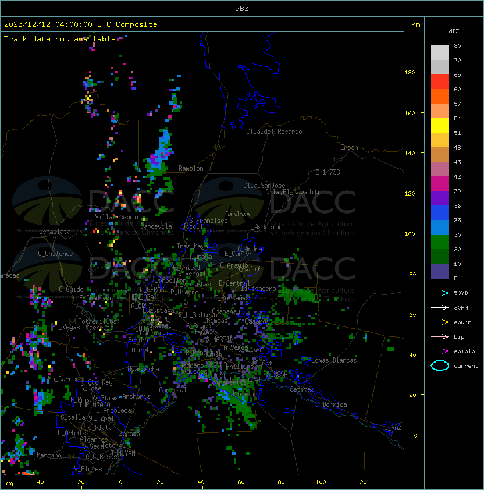Click the 'dBZ' heading above the color scale
The width and height of the screenshot is (484, 490).
[454, 31]
